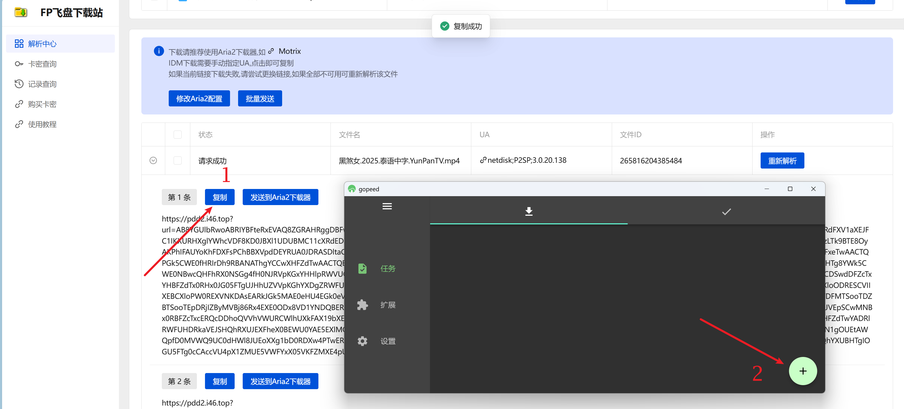Viewport: 904px width, 409px height.
Task: Click 复制 for 第 2 条 link
Action: (220, 381)
